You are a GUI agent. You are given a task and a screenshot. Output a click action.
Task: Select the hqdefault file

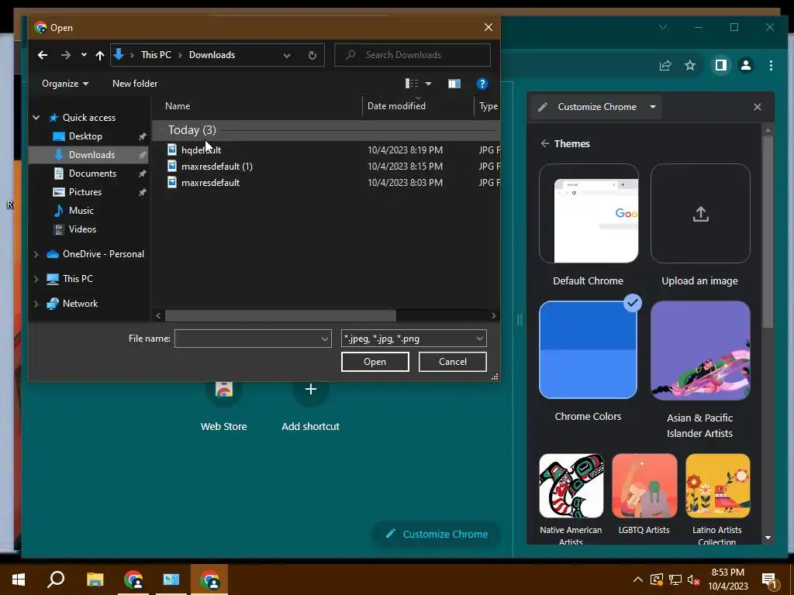coord(201,150)
